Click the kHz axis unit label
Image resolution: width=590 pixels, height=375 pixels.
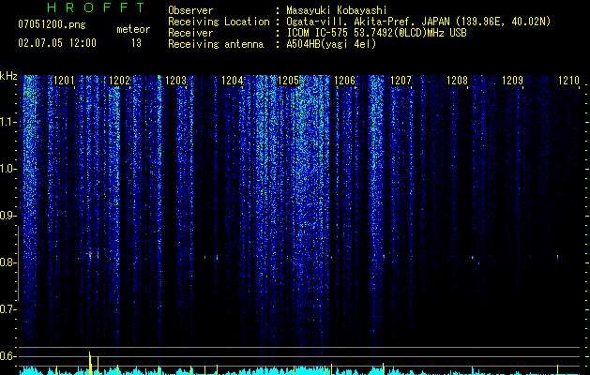click(x=8, y=76)
